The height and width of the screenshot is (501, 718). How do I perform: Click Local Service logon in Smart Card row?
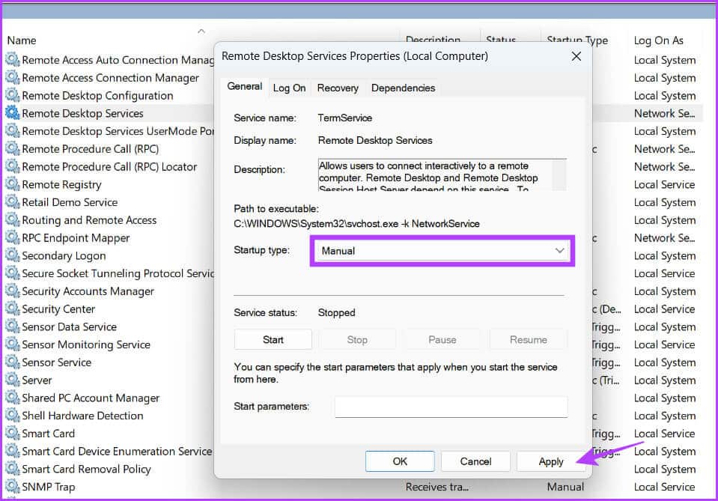(664, 433)
